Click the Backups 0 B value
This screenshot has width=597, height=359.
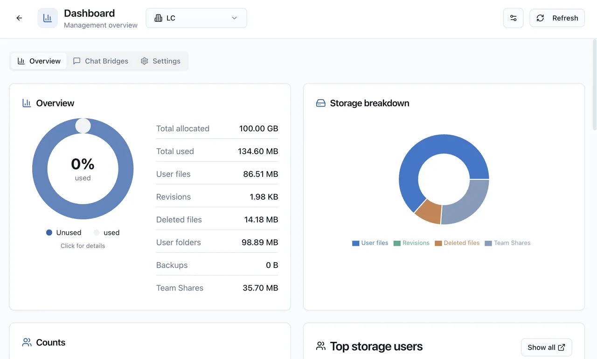pos(272,265)
